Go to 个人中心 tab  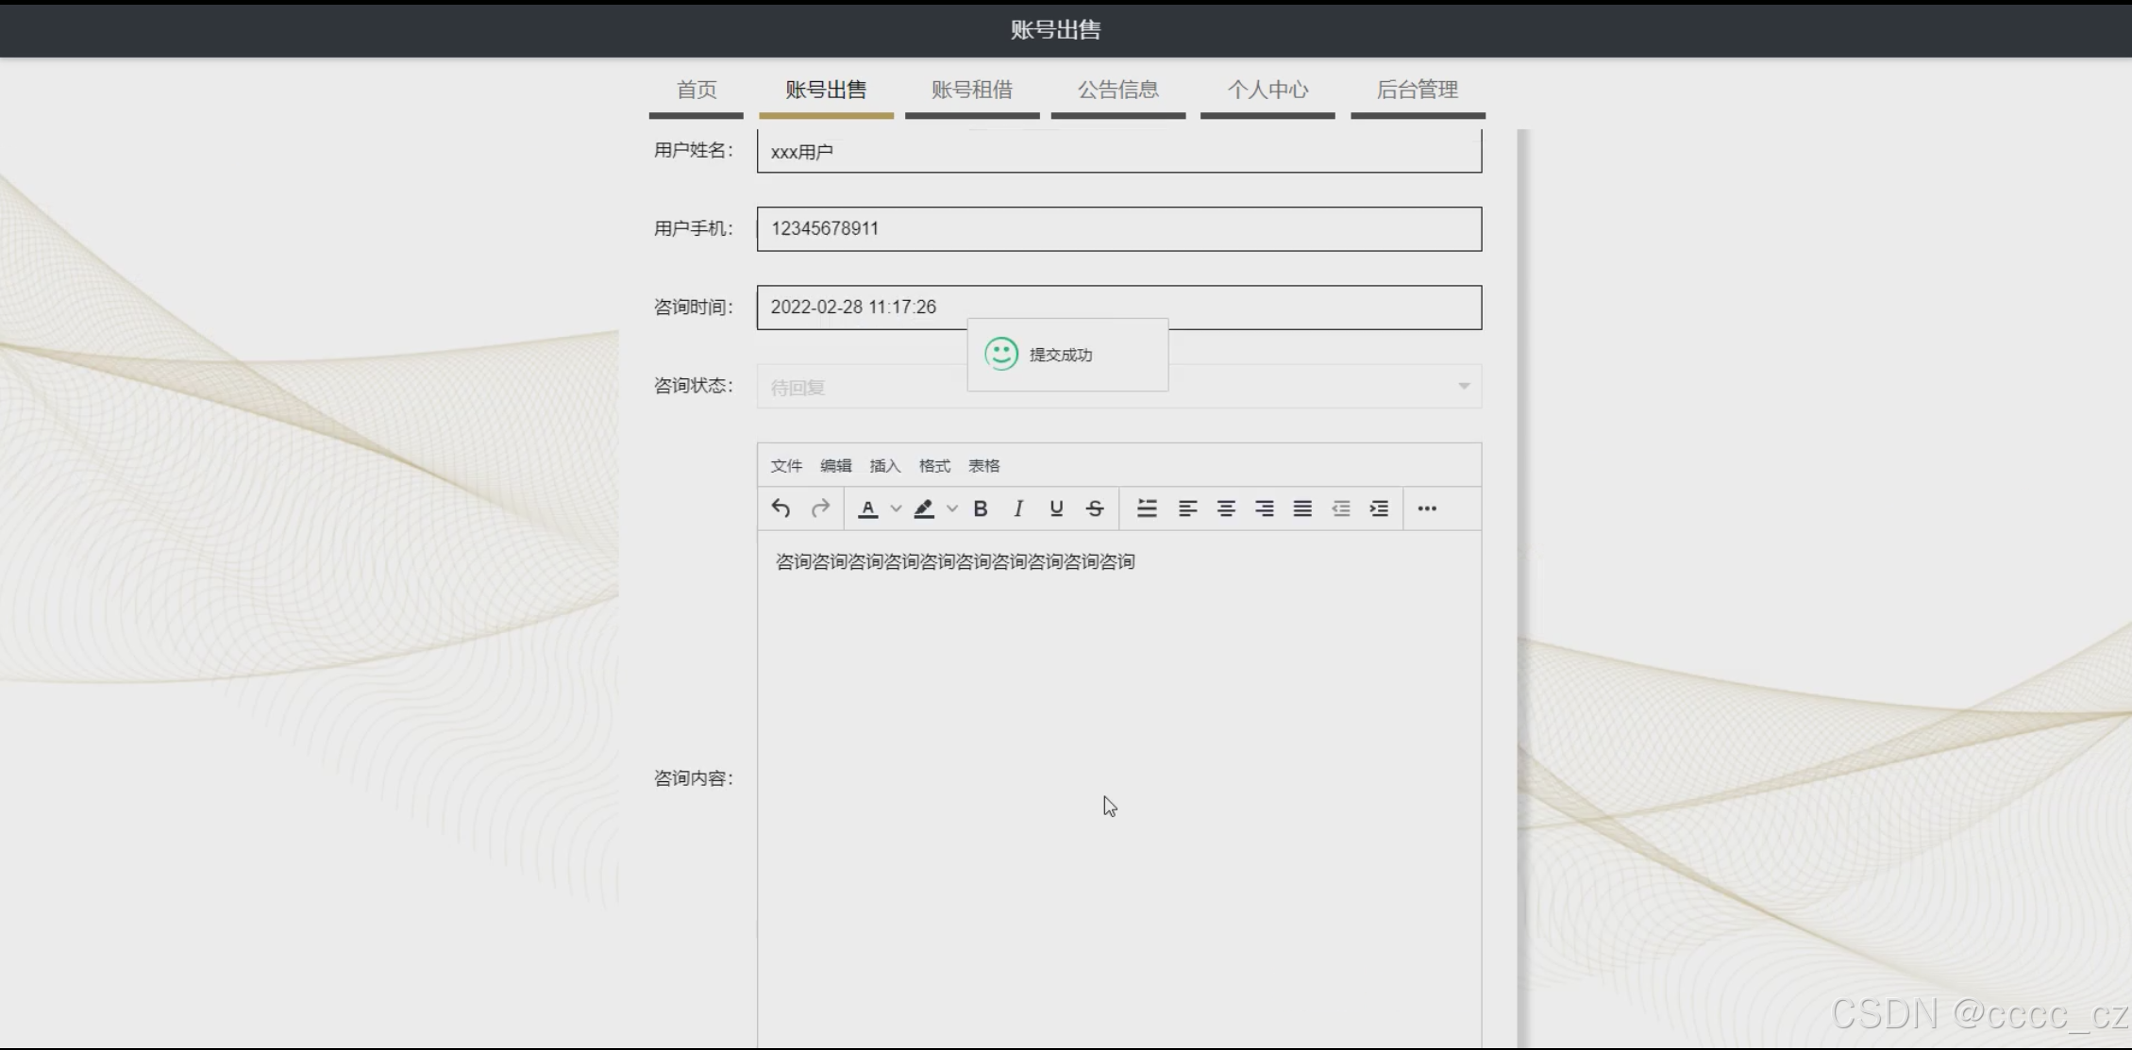pyautogui.click(x=1267, y=91)
